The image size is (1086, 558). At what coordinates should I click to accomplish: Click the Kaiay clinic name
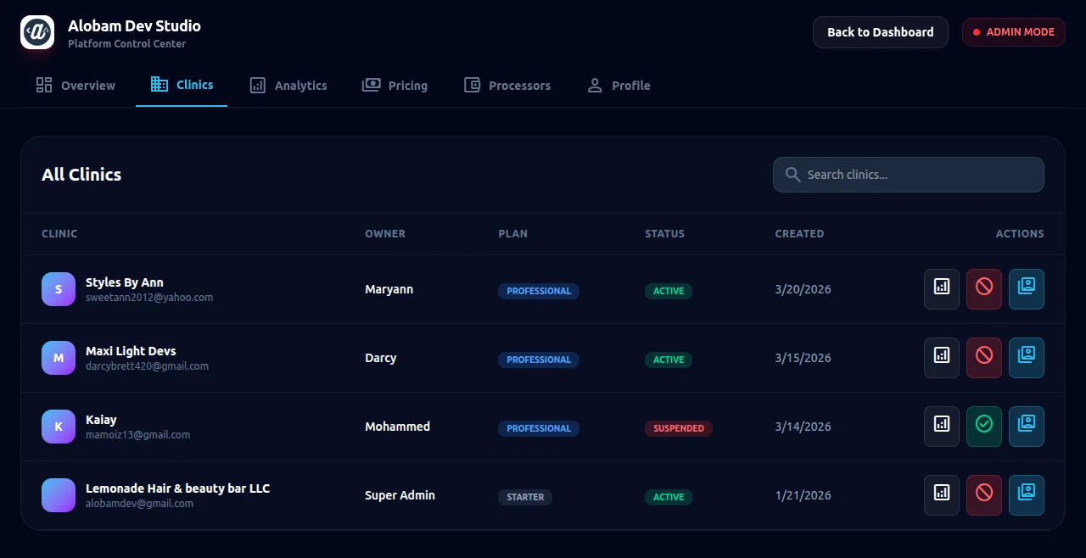[101, 420]
